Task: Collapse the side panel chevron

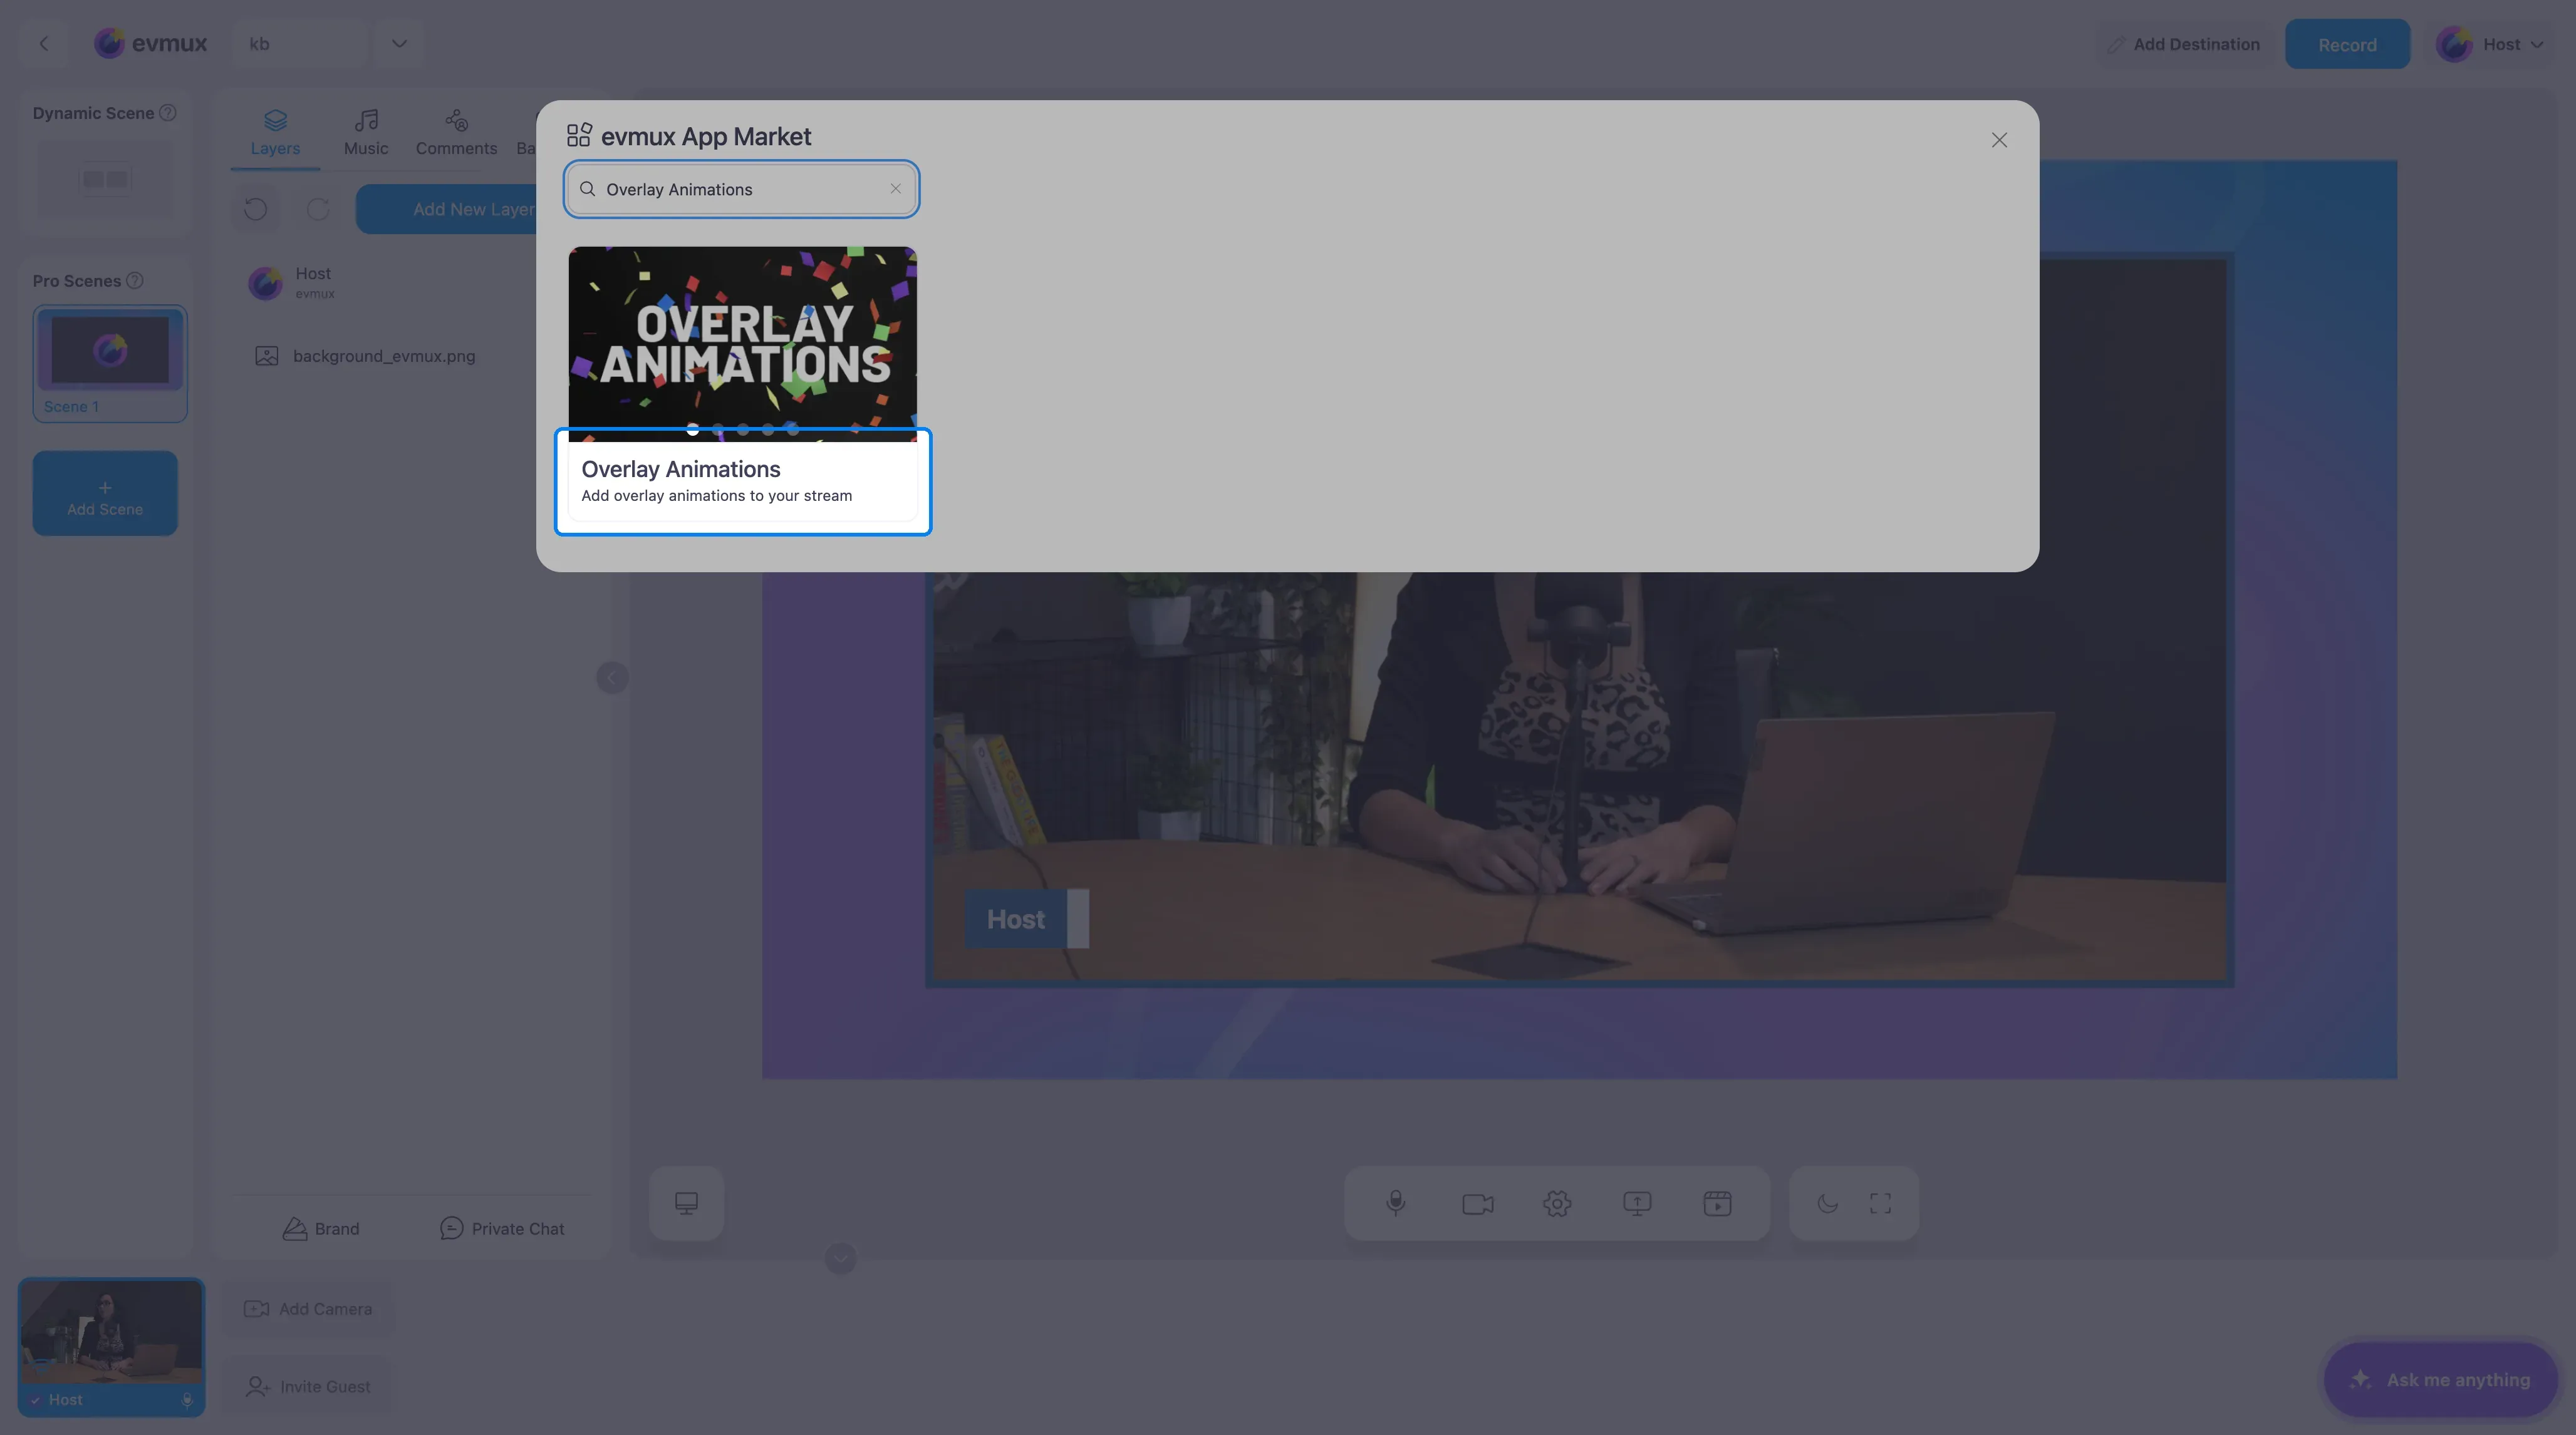Action: click(x=612, y=677)
